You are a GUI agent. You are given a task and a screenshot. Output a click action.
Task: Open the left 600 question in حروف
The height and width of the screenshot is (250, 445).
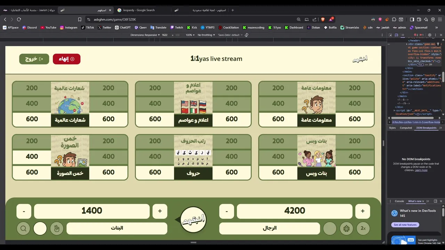coord(155,172)
